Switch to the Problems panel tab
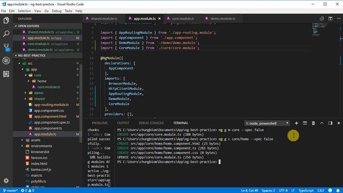343x193 pixels. [100, 123]
